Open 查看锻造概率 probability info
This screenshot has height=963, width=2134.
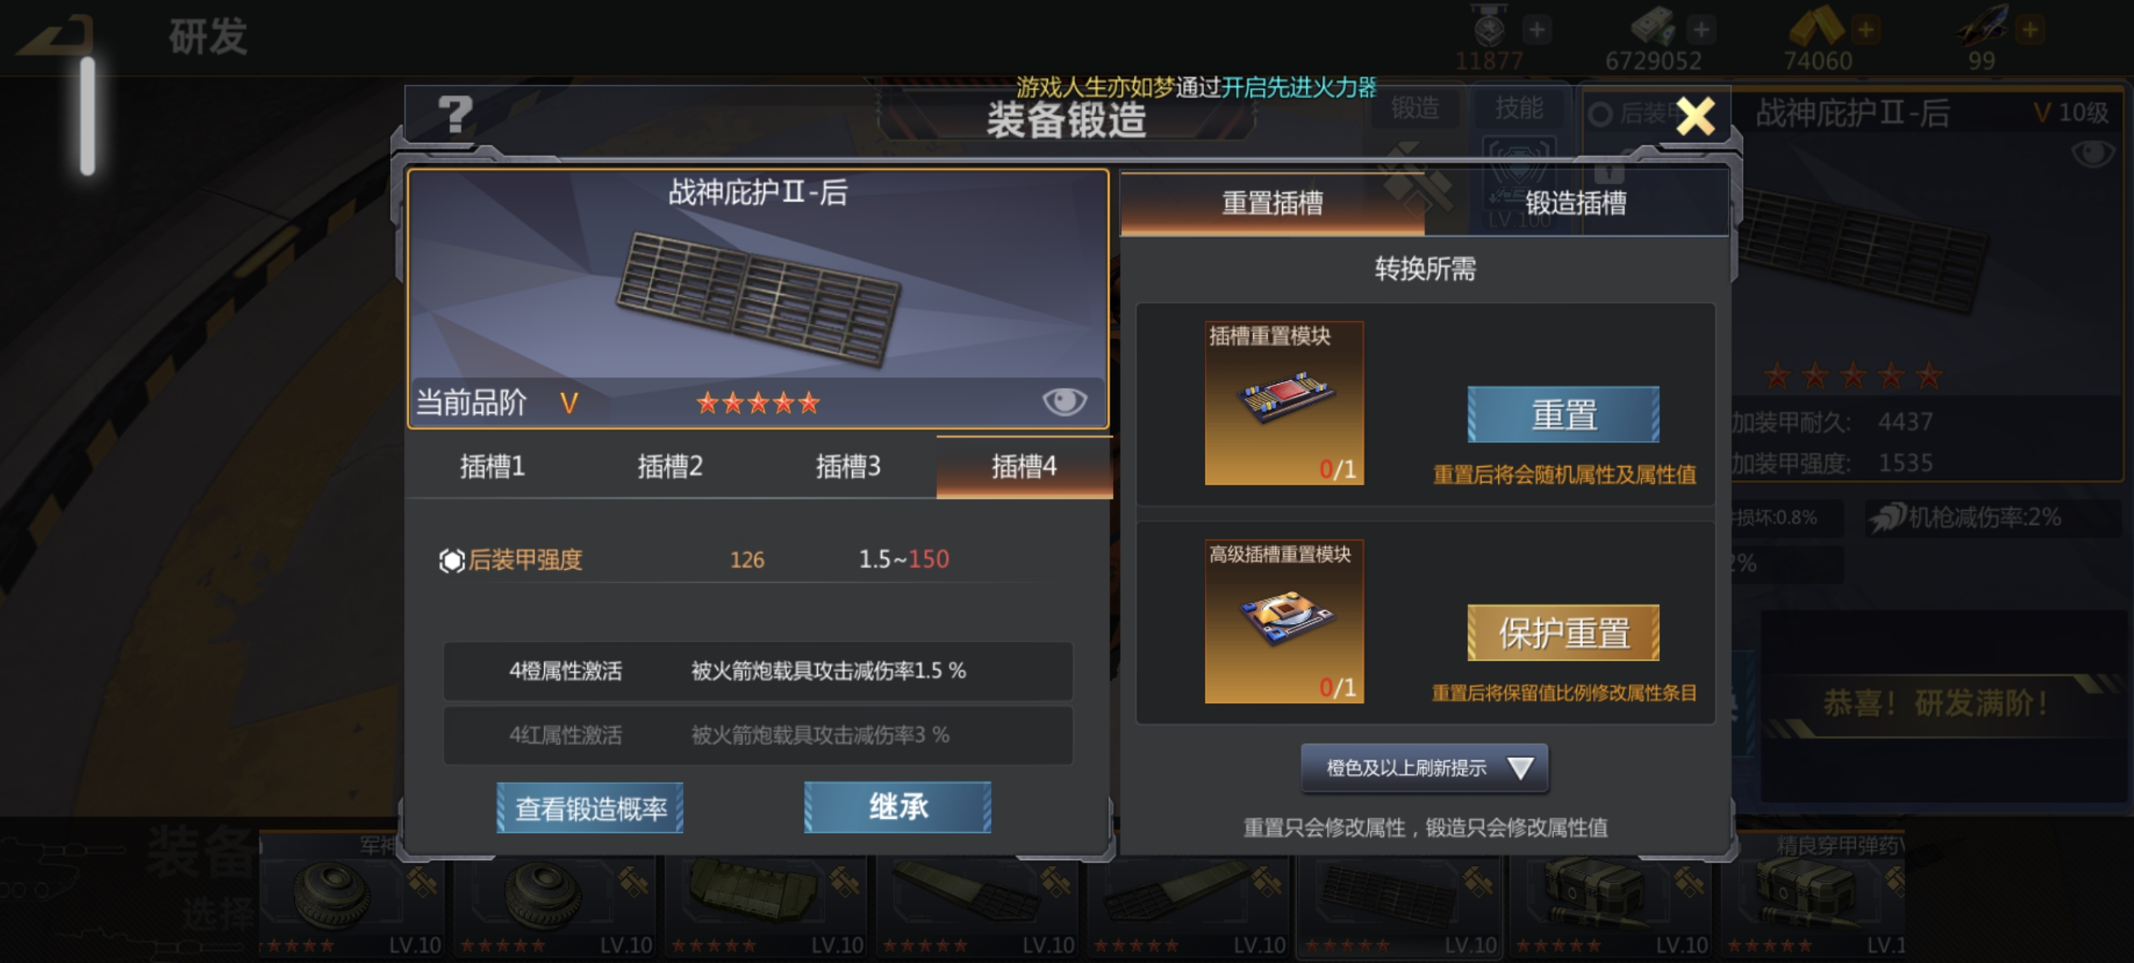[590, 808]
